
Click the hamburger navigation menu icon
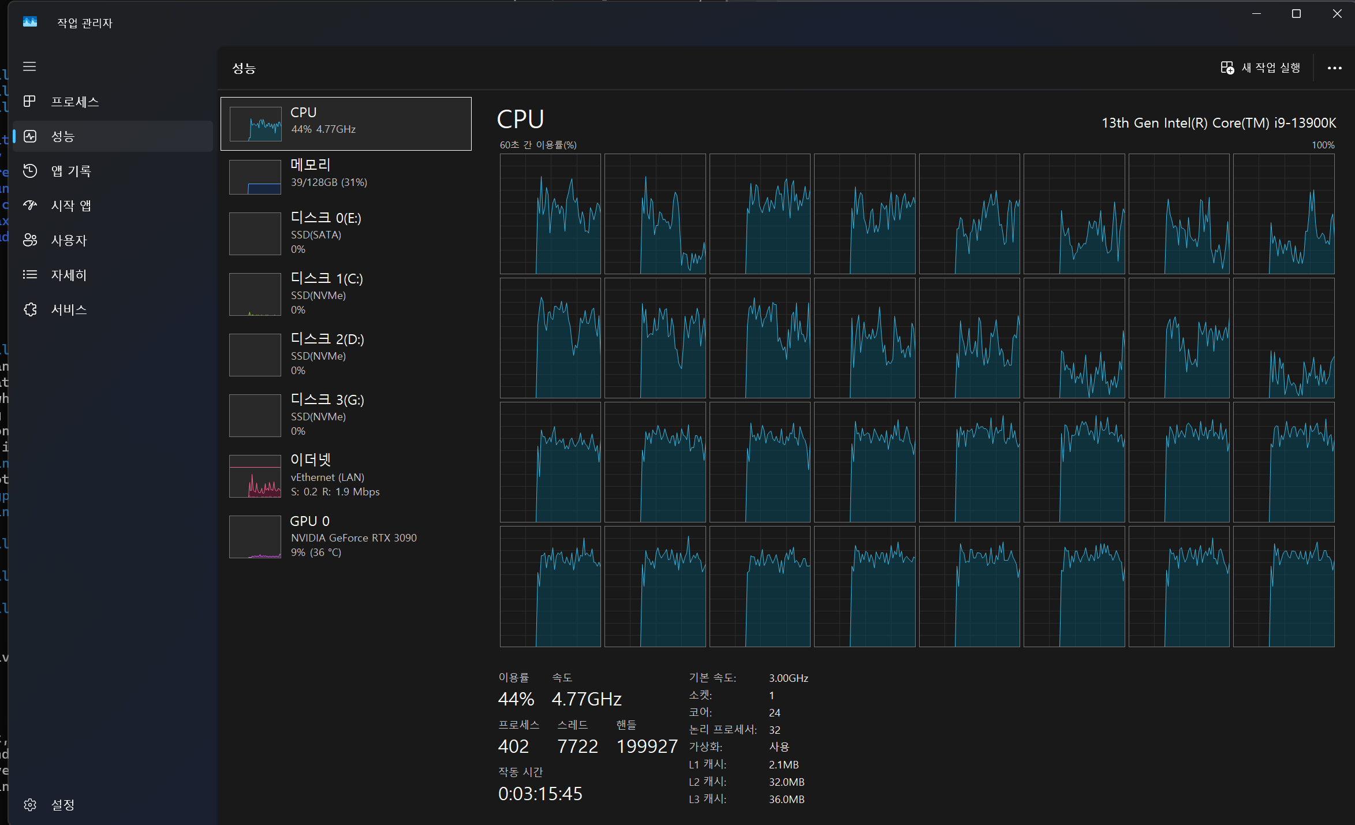pyautogui.click(x=29, y=66)
